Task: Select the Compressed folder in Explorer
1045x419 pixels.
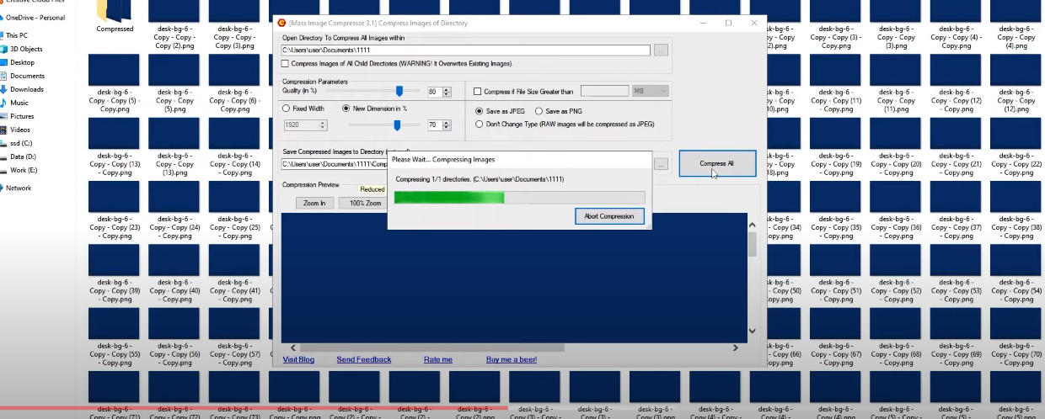Action: pyautogui.click(x=115, y=17)
